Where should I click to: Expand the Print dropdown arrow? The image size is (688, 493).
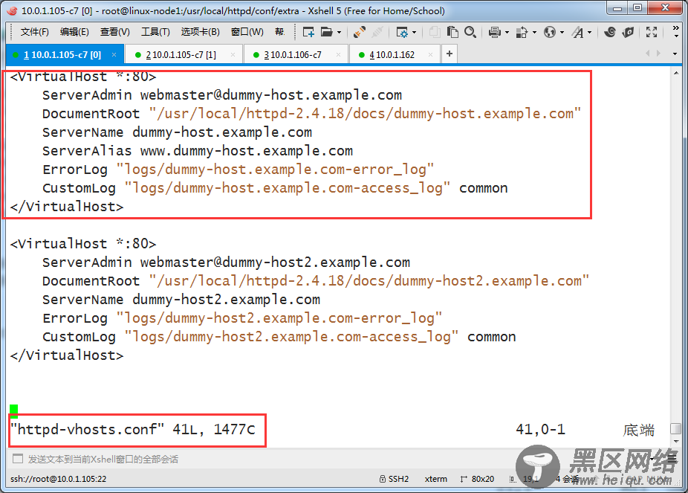507,33
